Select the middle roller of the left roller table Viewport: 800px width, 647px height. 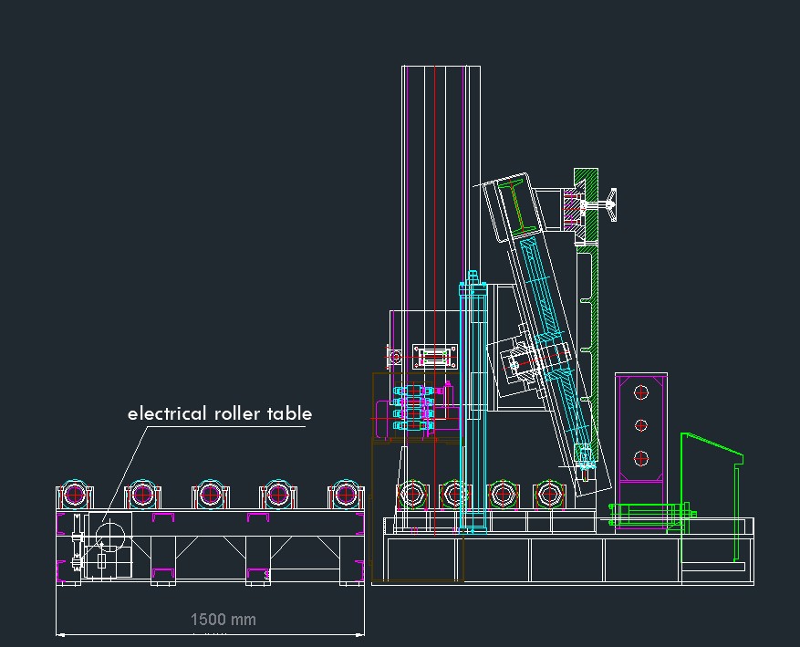[x=210, y=495]
